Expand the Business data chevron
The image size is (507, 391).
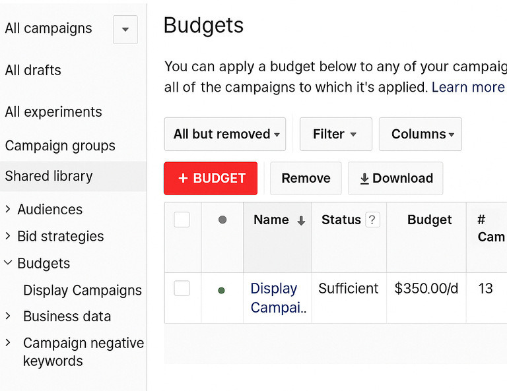(8, 316)
